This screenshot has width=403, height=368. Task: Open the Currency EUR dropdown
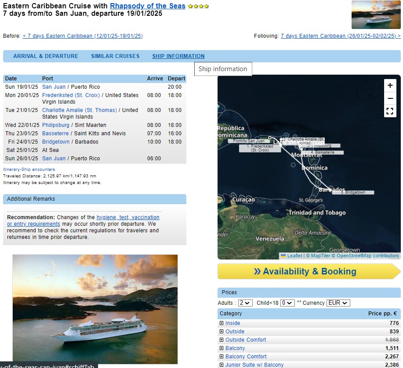click(338, 303)
